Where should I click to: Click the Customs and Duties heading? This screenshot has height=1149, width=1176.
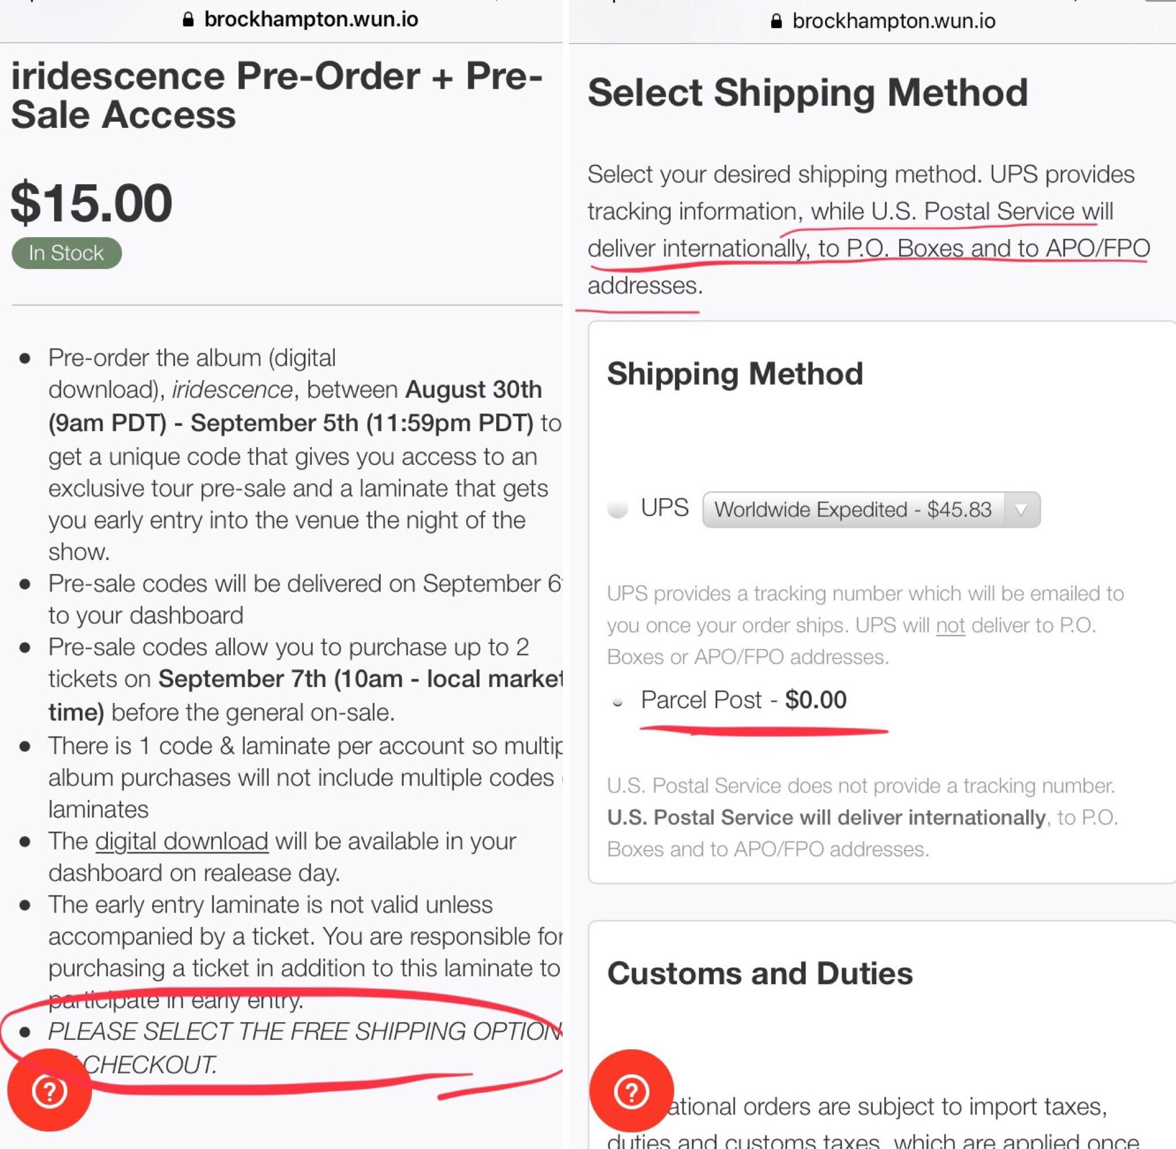[x=761, y=973]
